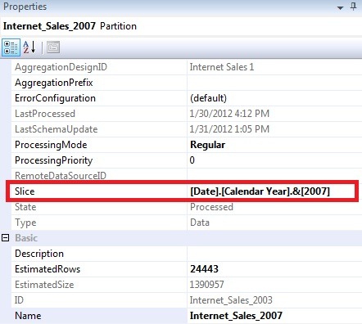Select the Description property
The image size is (362, 324).
39,254
